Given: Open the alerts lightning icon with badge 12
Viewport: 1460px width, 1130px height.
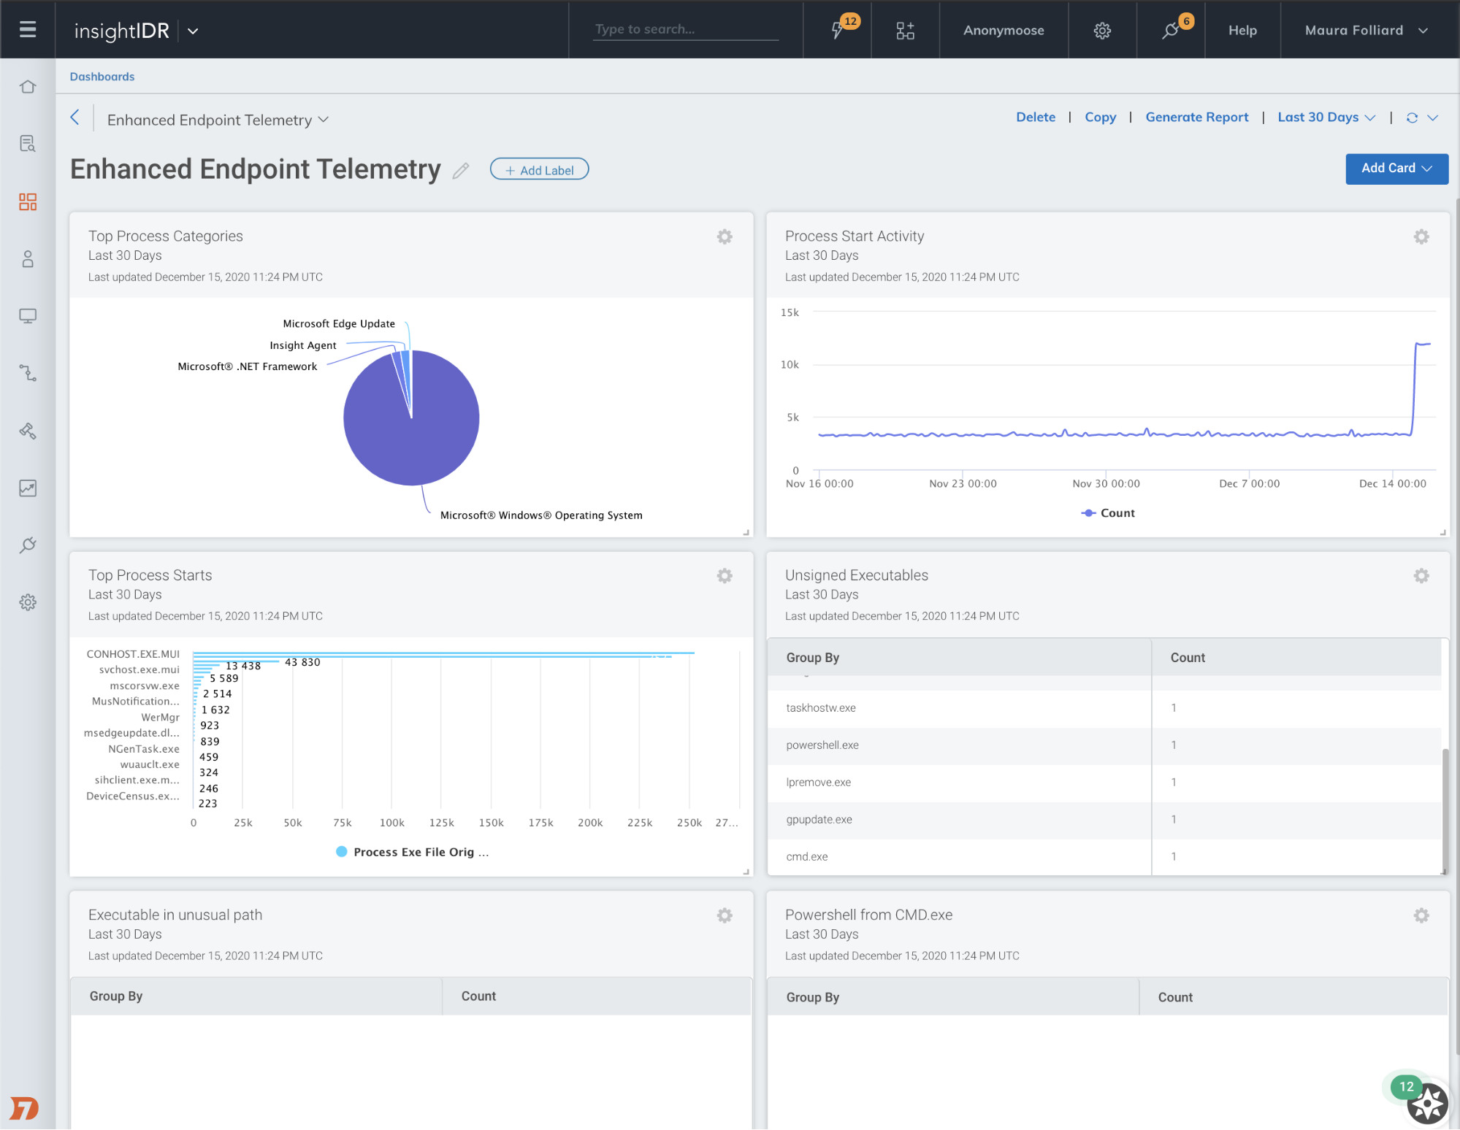Looking at the screenshot, I should (838, 30).
